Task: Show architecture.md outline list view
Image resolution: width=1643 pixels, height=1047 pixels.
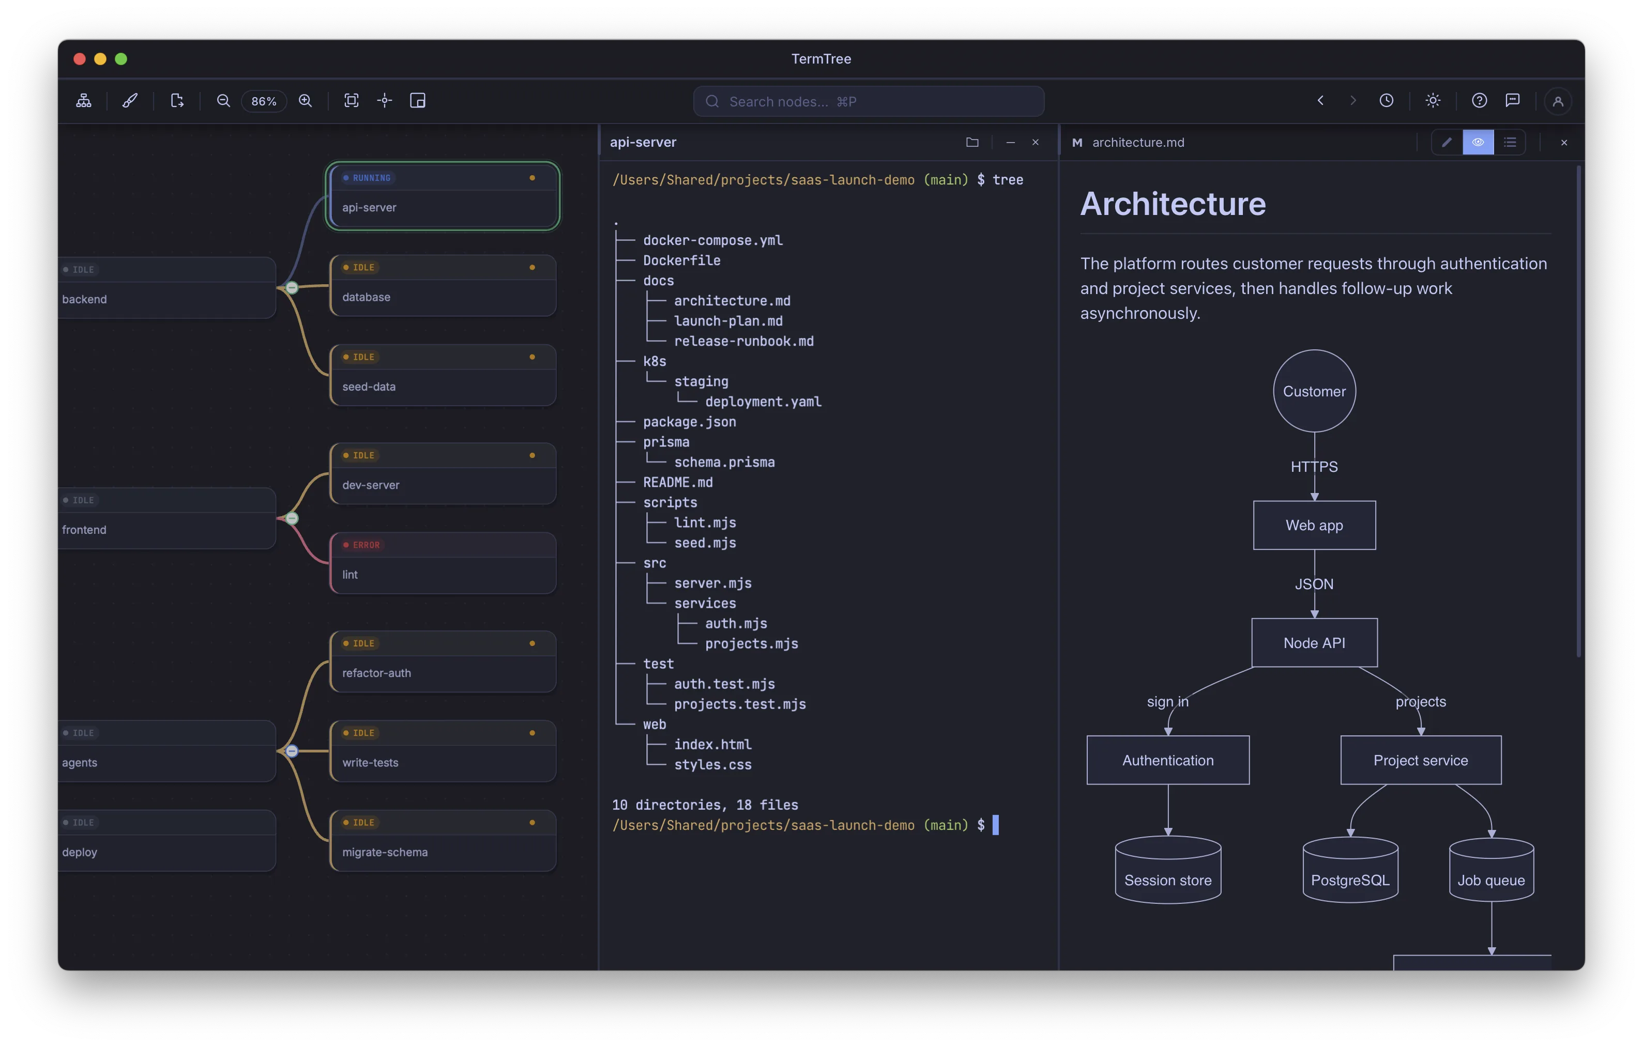Action: click(1509, 142)
